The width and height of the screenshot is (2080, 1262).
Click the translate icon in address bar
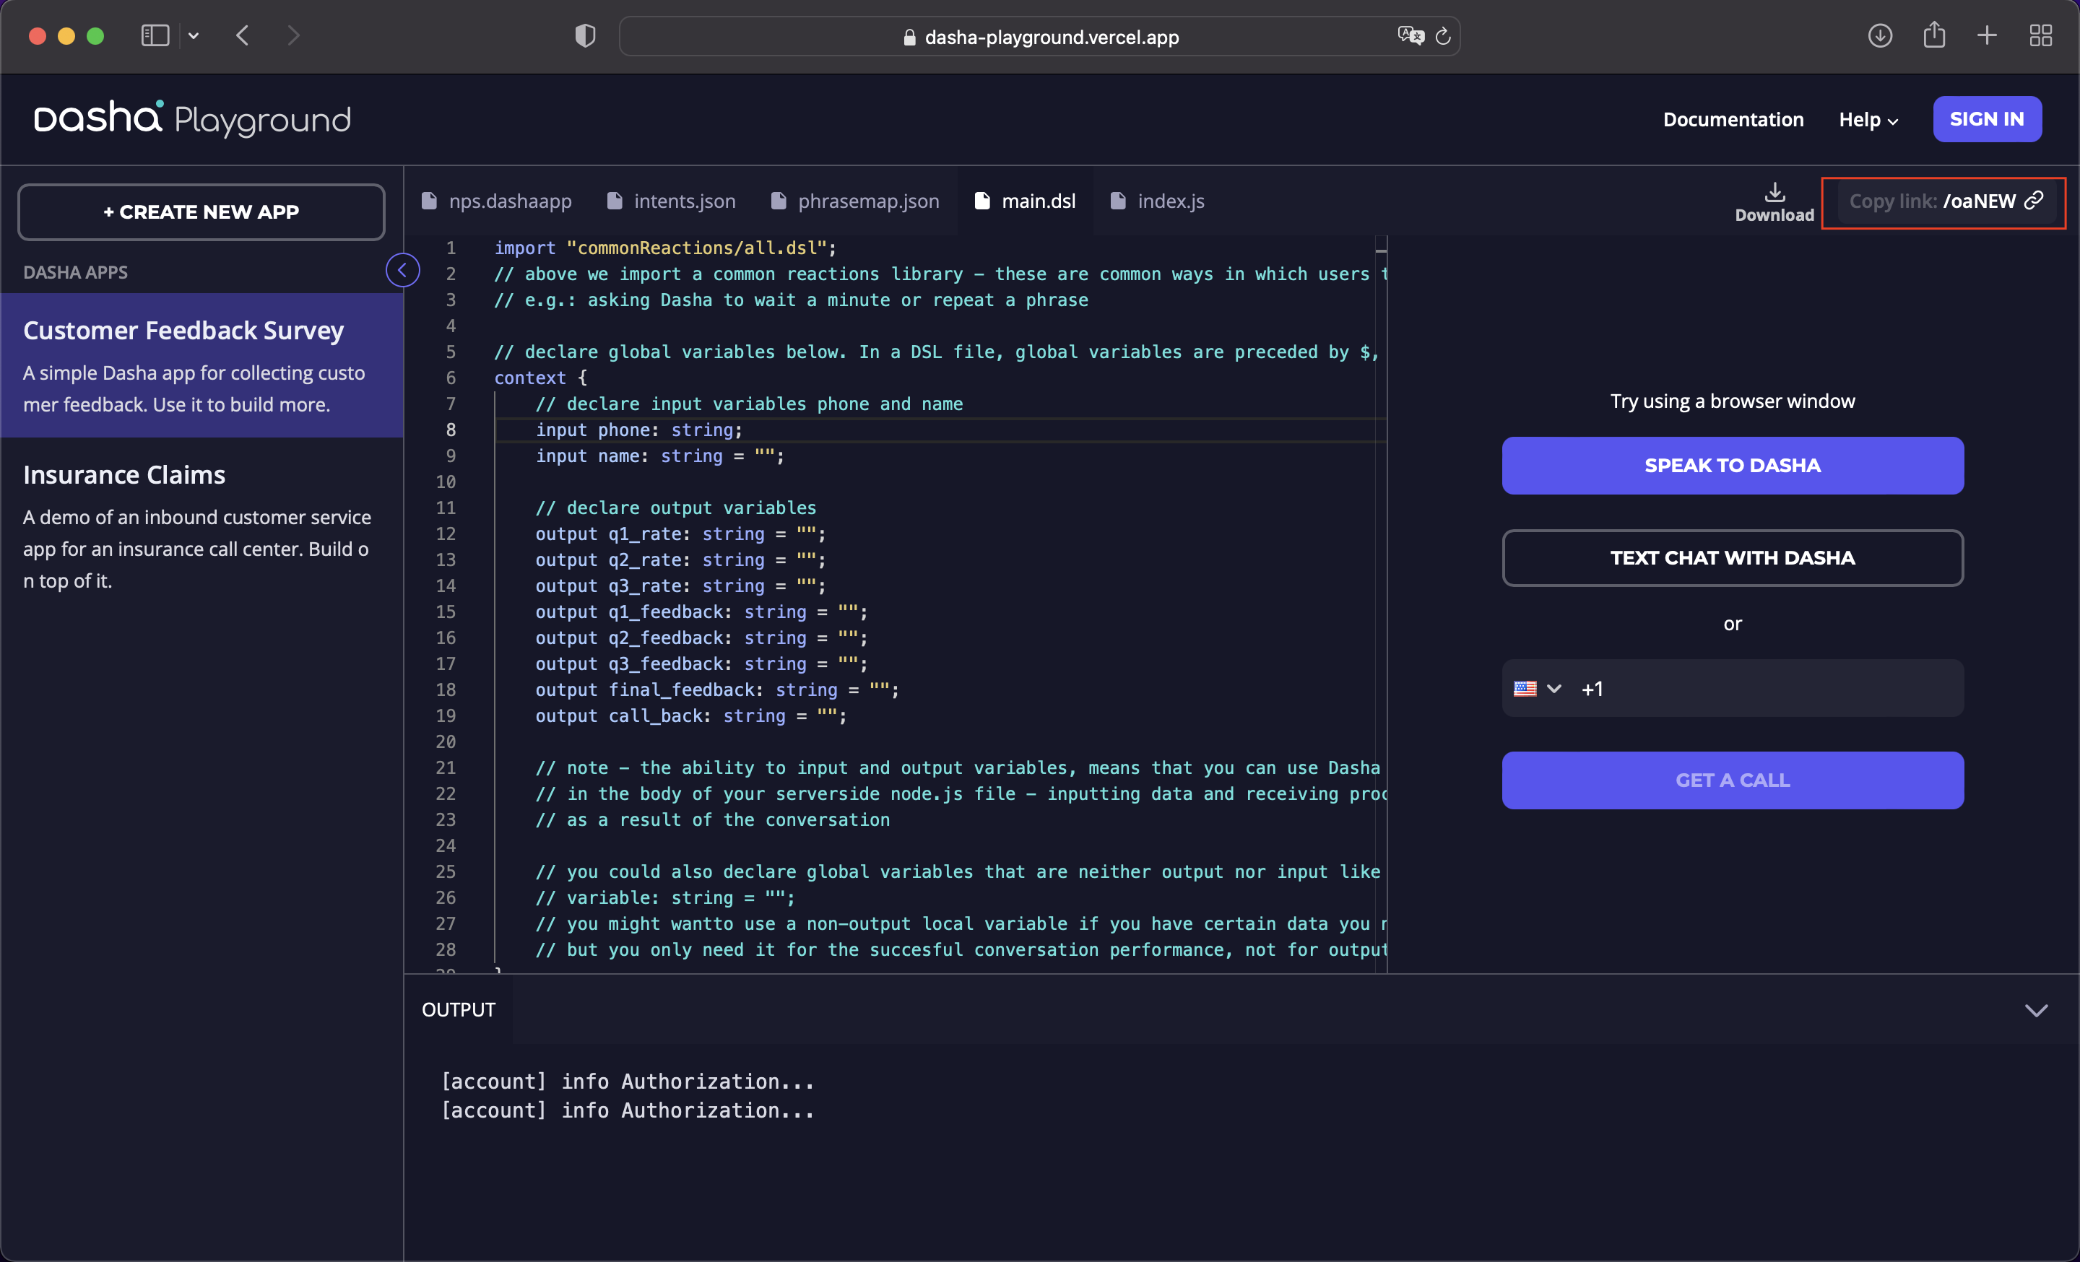pos(1410,35)
